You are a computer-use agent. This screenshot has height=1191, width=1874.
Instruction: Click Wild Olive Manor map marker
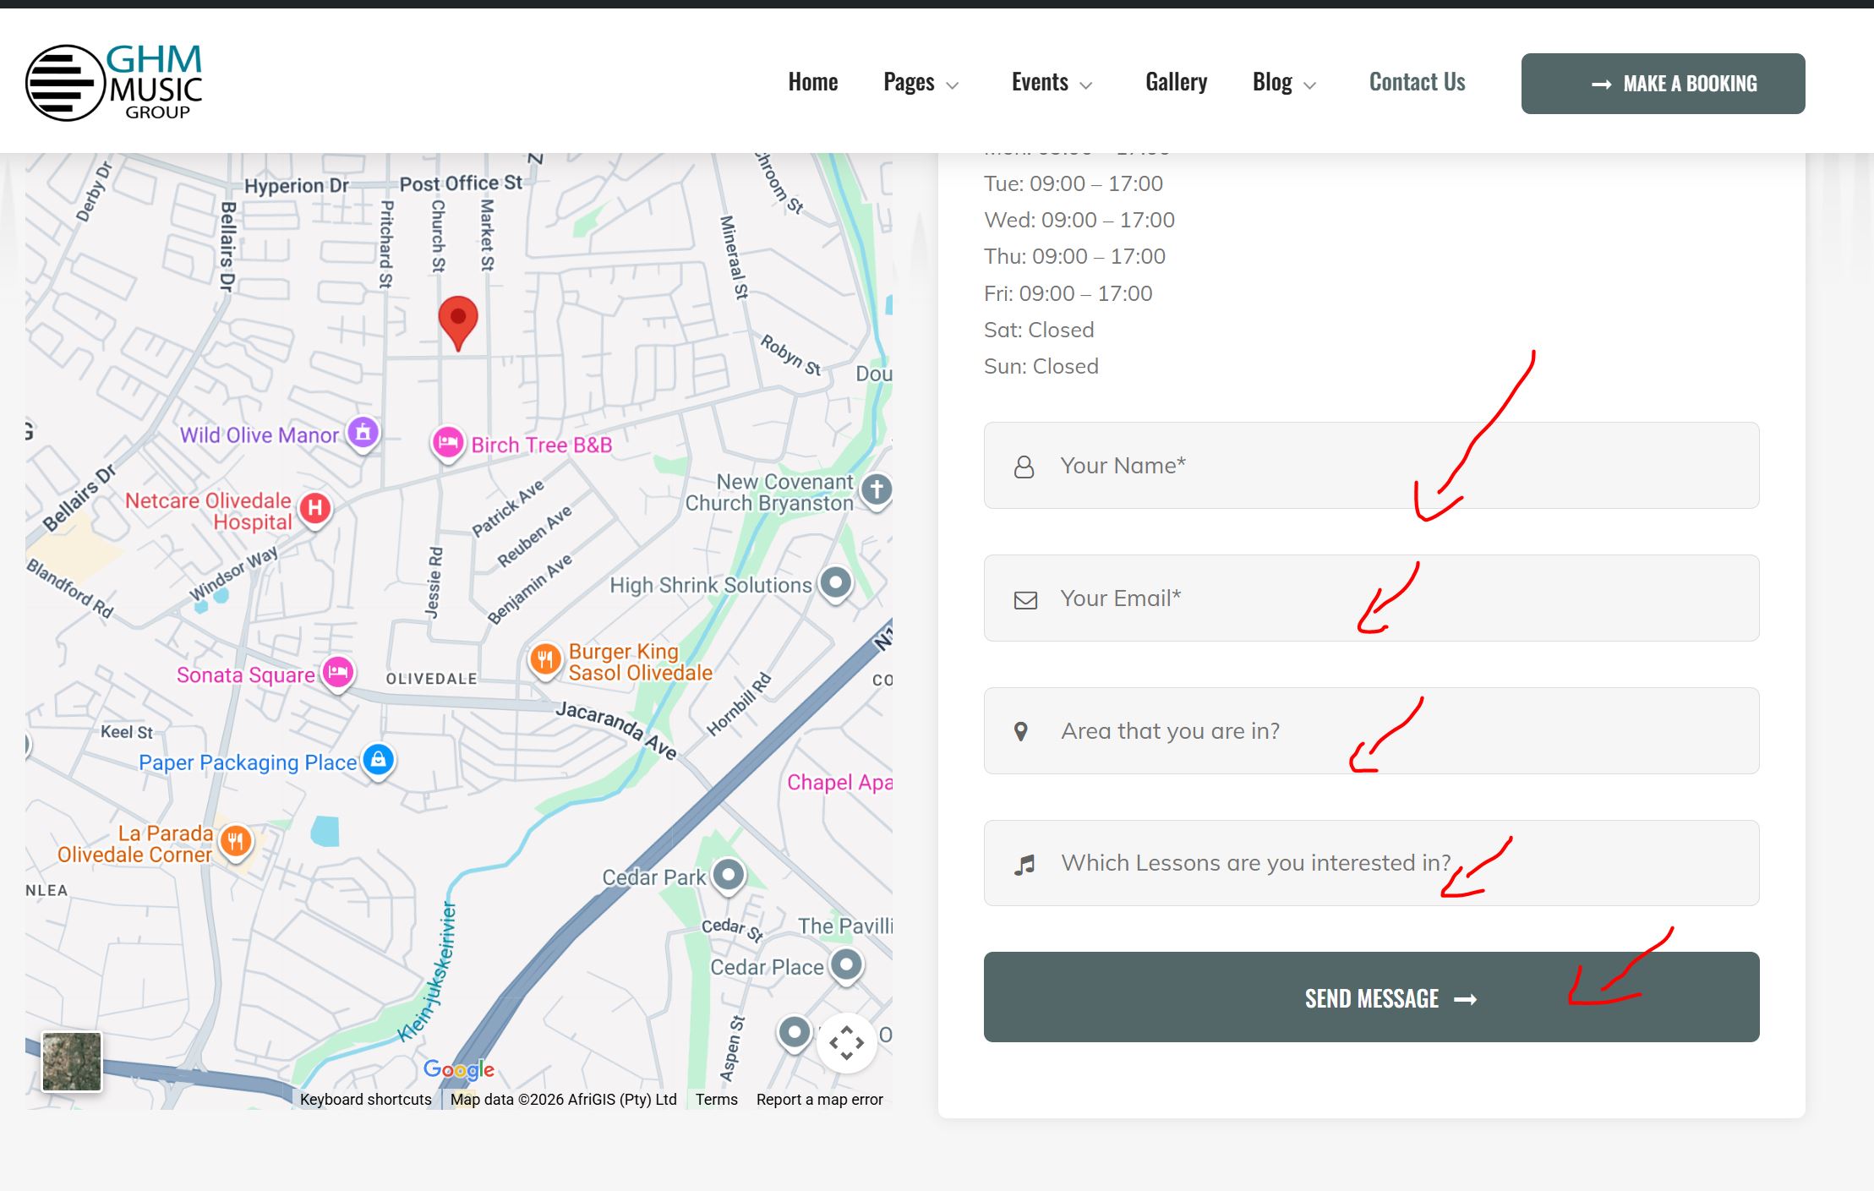[363, 432]
